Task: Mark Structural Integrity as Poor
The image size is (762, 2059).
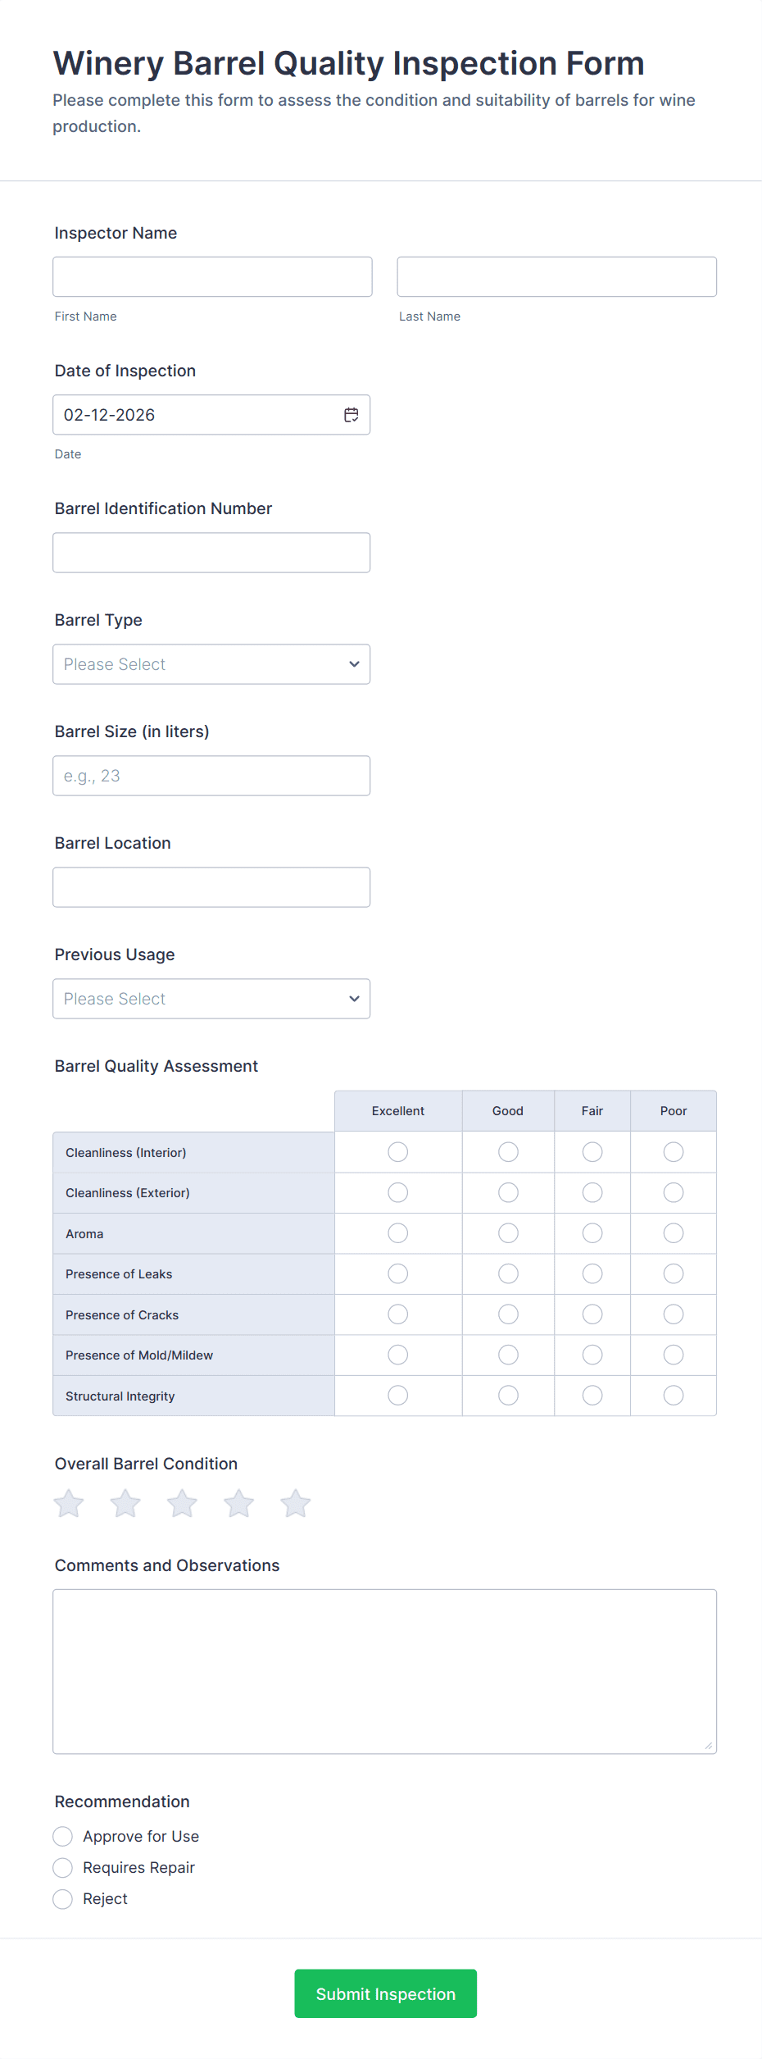Action: pyautogui.click(x=674, y=1395)
